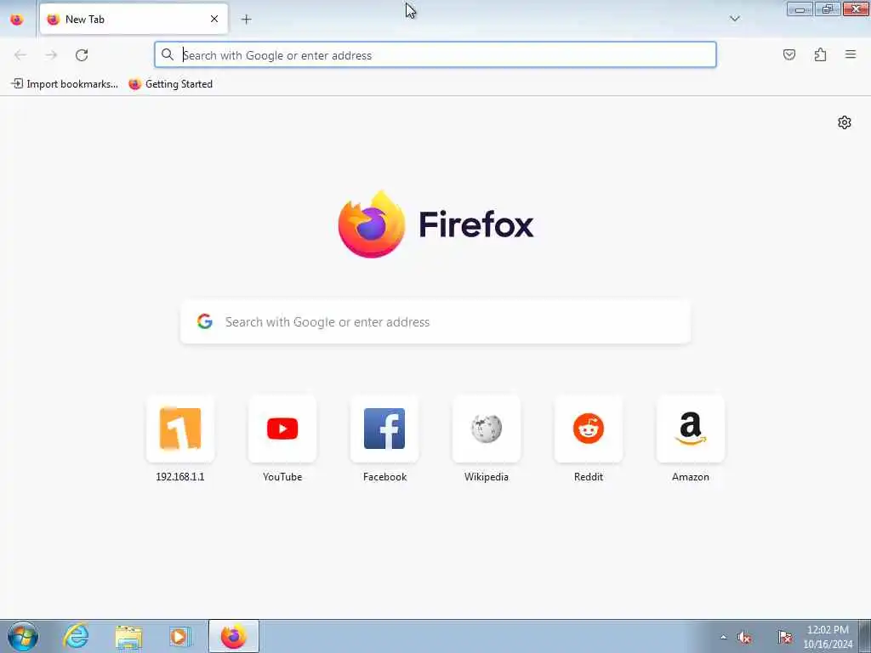Open new tab personalize gear icon

[845, 122]
